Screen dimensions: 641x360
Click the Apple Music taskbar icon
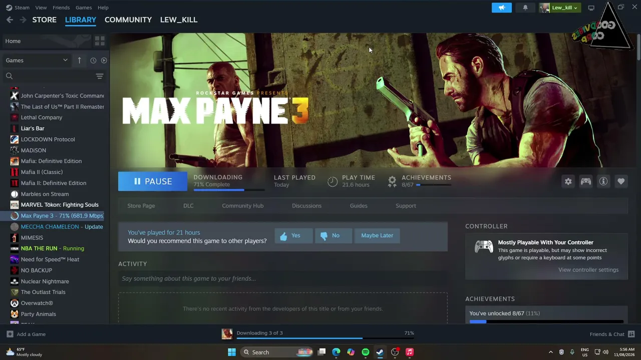click(x=410, y=352)
